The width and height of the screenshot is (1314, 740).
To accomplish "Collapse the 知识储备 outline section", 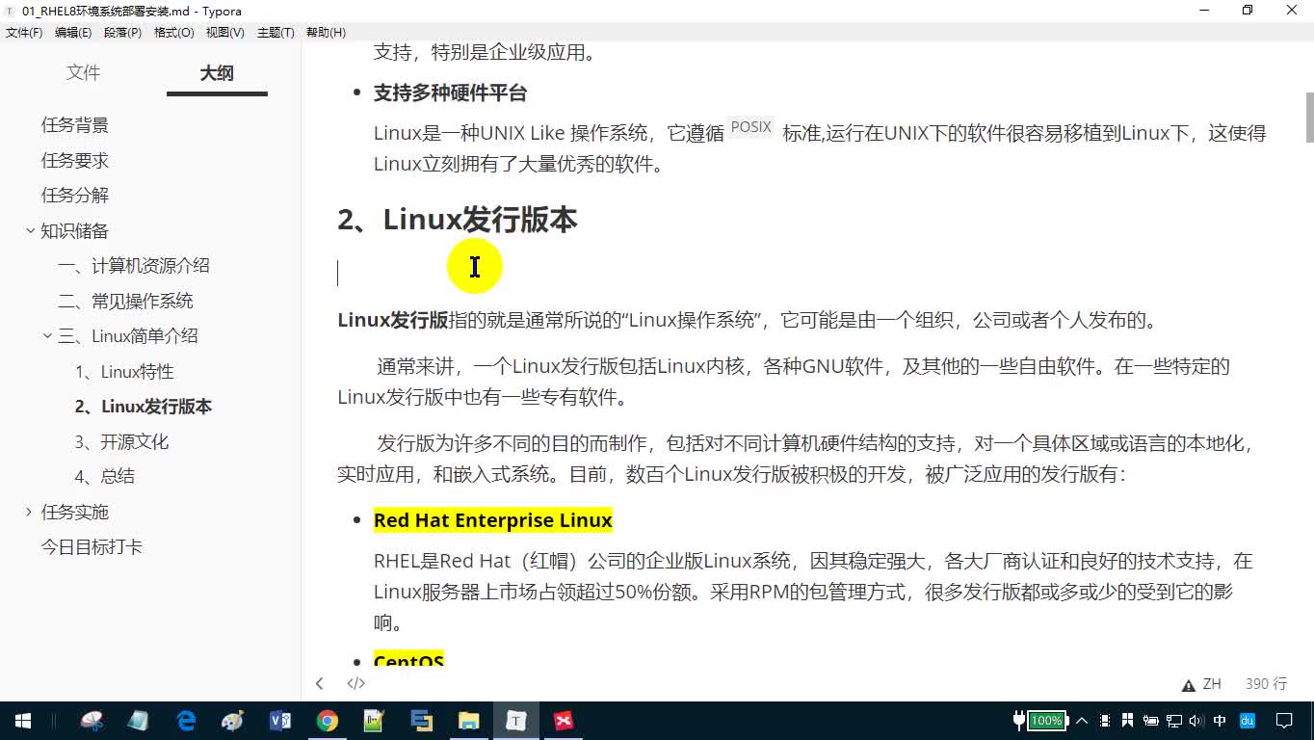I will [x=30, y=230].
